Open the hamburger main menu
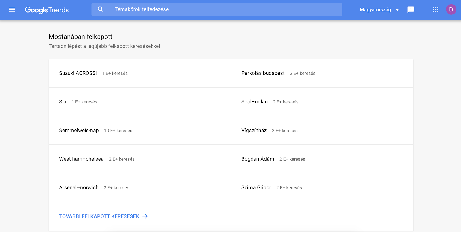461x232 pixels. click(12, 10)
